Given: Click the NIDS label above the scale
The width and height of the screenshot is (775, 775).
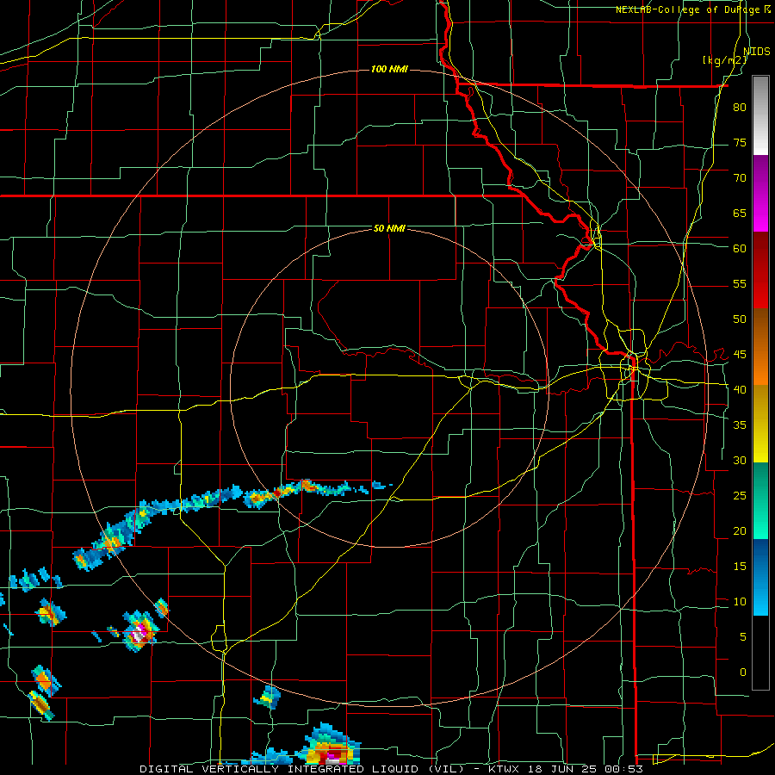Looking at the screenshot, I should [x=756, y=51].
